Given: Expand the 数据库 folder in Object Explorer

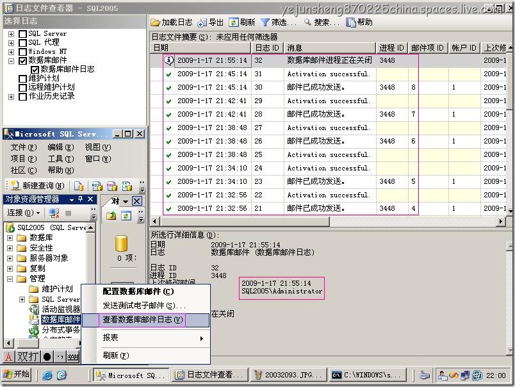Looking at the screenshot, I should click(10, 238).
